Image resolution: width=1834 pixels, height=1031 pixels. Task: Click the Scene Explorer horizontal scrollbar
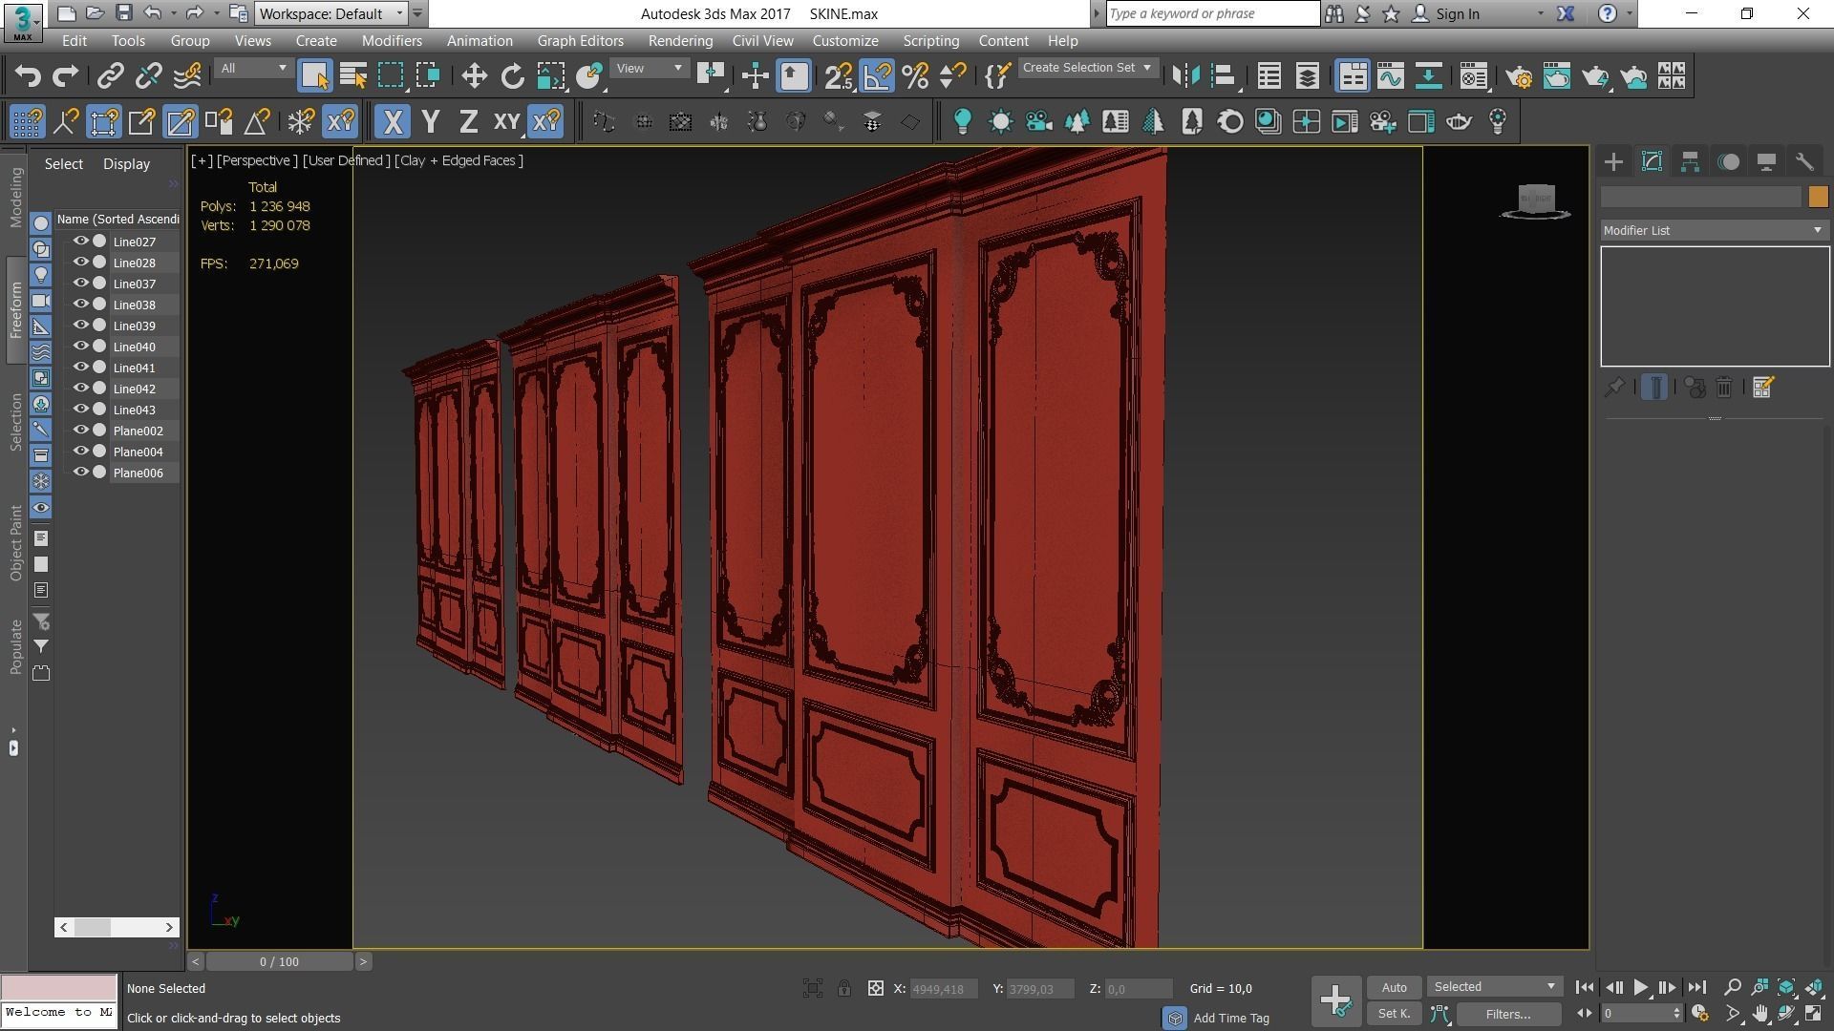tap(117, 927)
